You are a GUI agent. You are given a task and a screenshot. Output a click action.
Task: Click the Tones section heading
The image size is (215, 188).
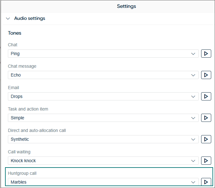[x=15, y=33]
